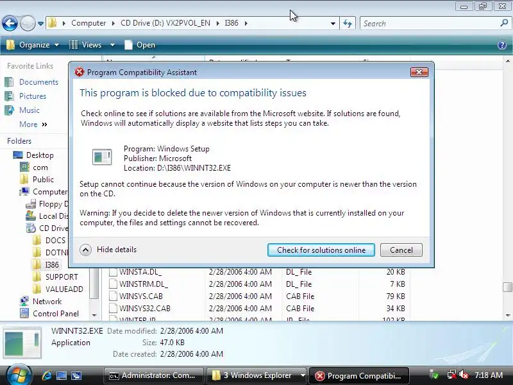Viewport: 513px width, 385px height.
Task: Click the Back navigation arrow
Action: pyautogui.click(x=10, y=23)
